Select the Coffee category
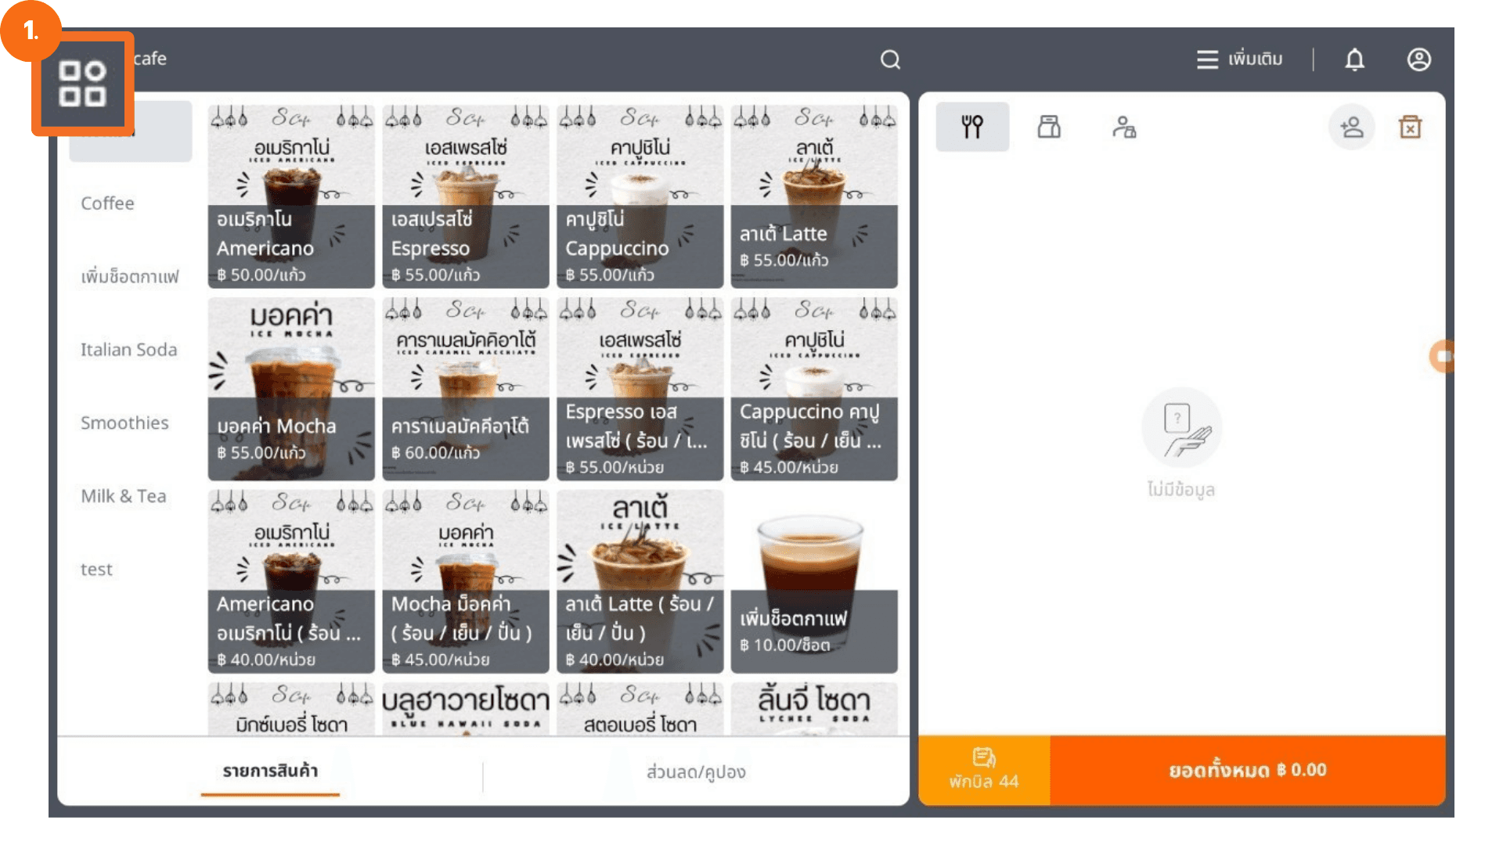Viewport: 1503px width, 845px height. point(107,203)
